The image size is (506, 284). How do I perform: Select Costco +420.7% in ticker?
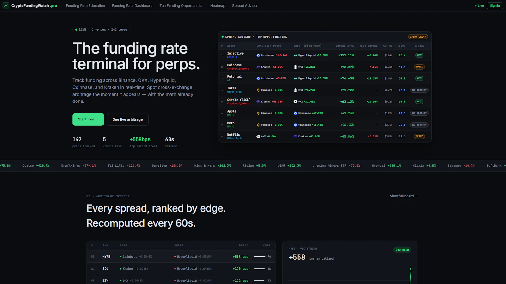coord(36,165)
